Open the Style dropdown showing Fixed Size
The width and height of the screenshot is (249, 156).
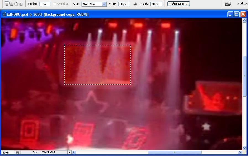point(94,4)
